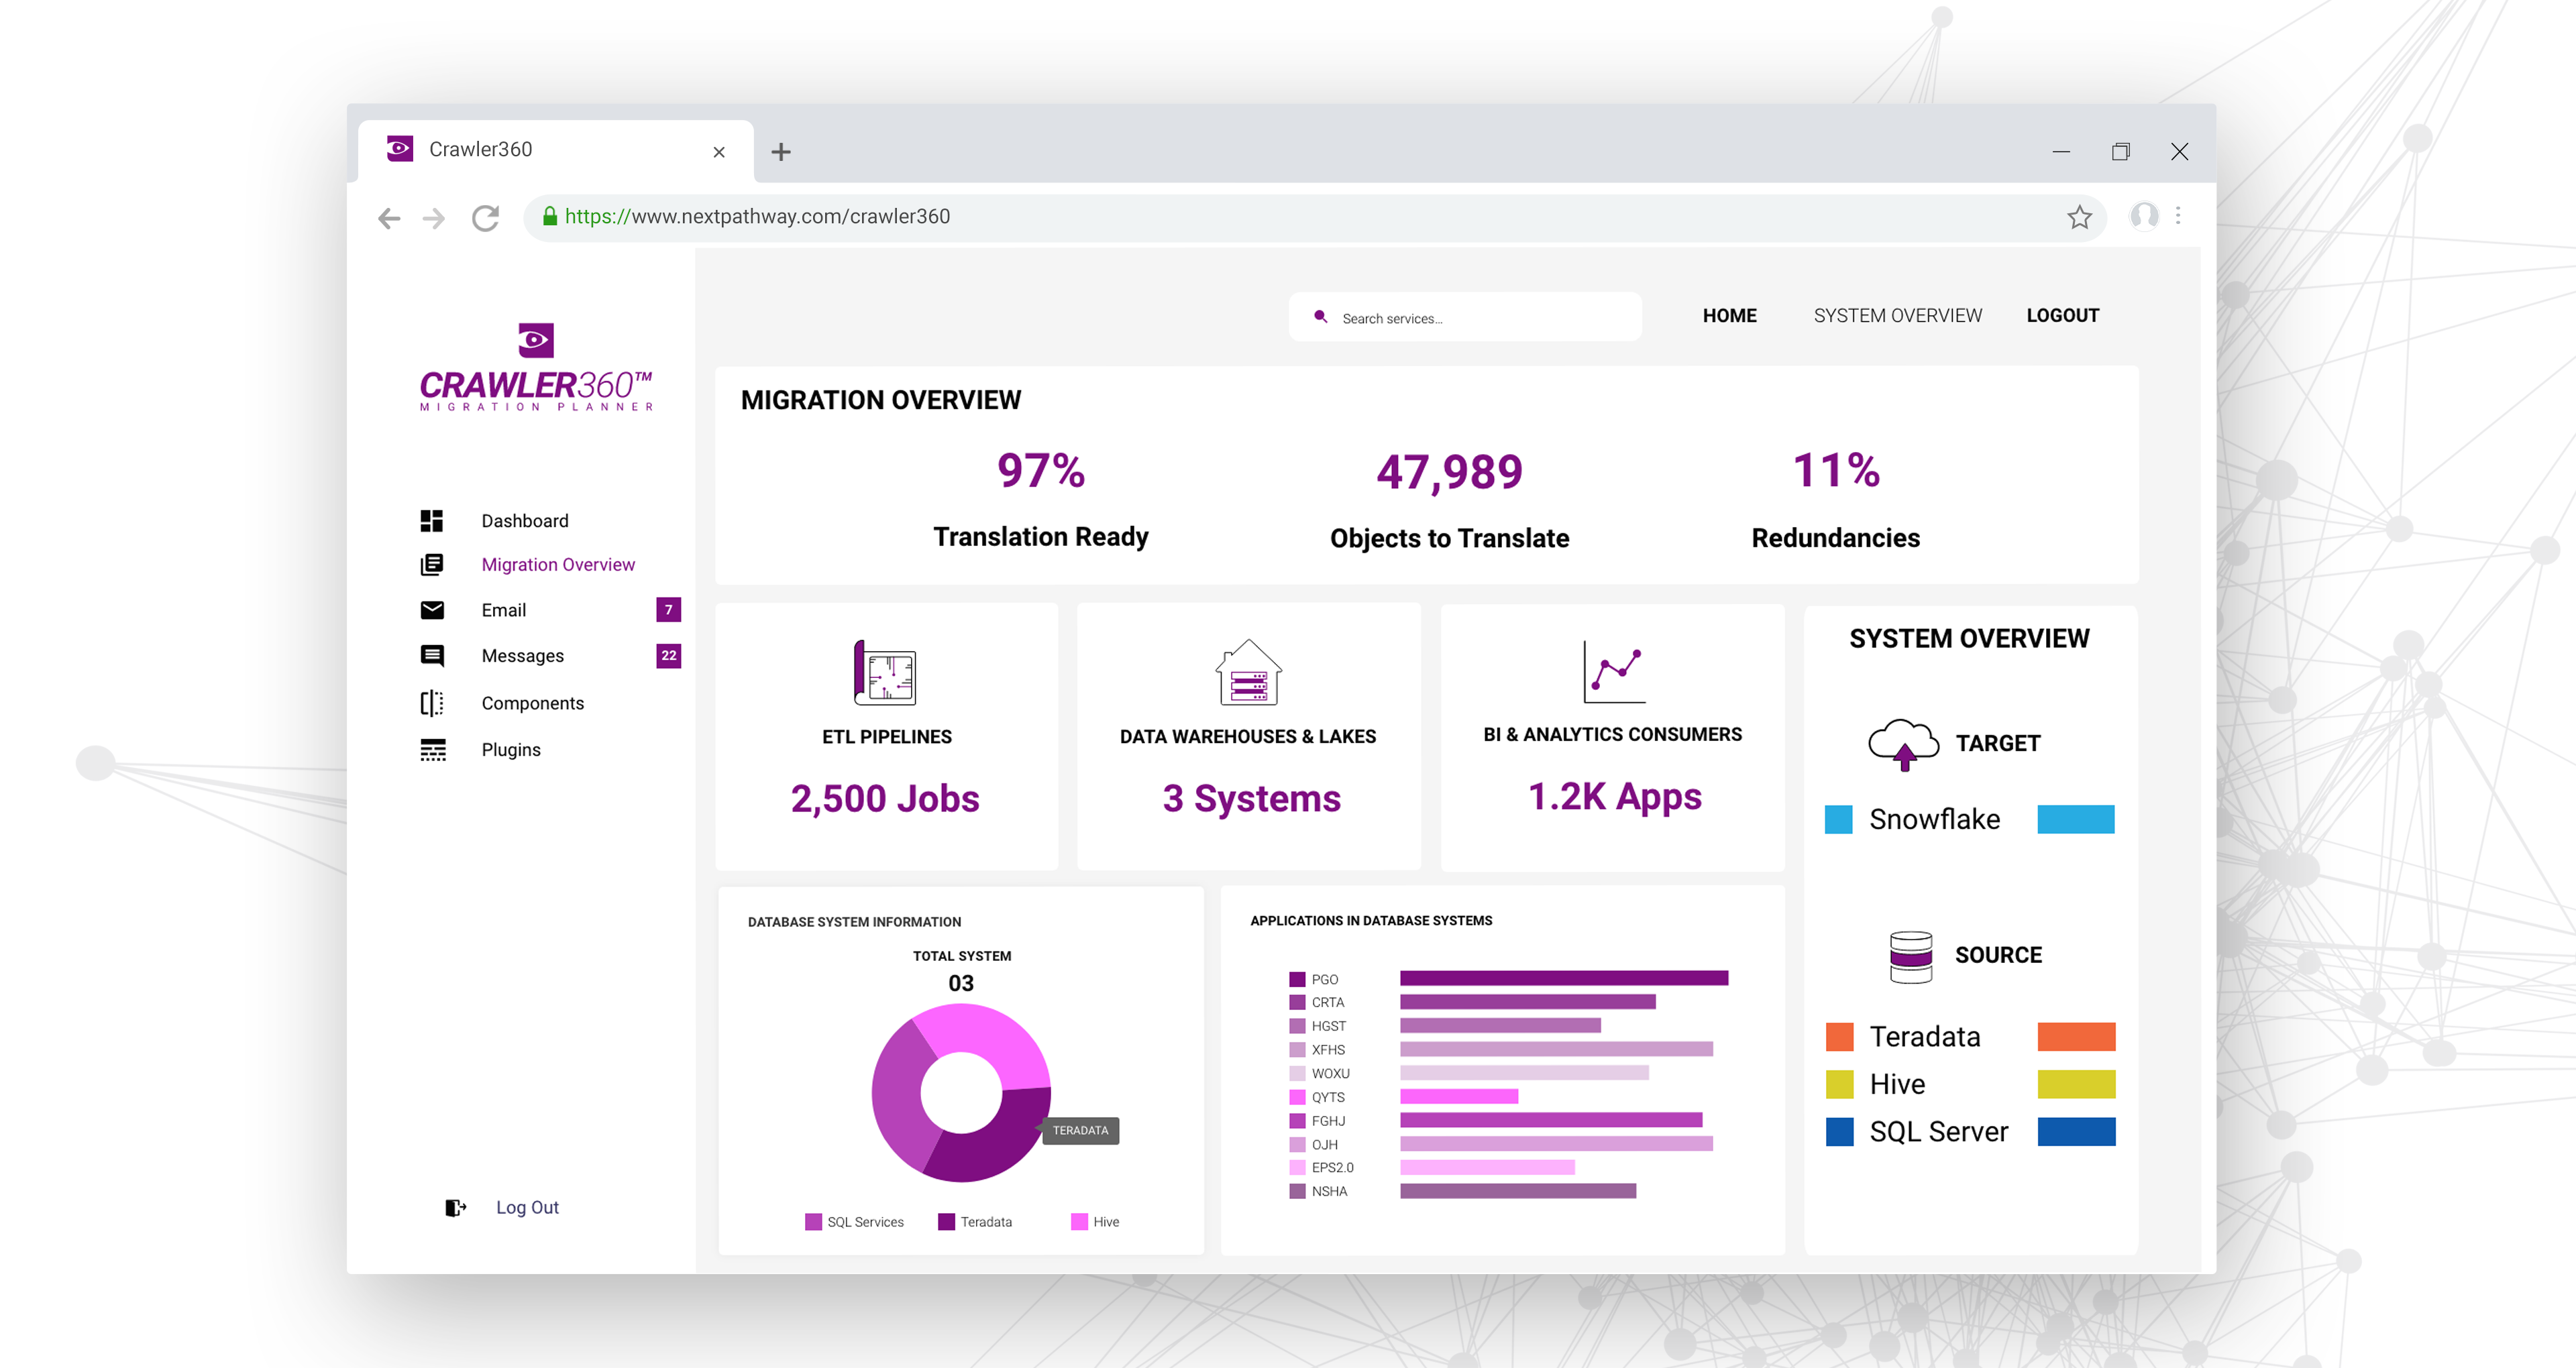Open Email in the sidebar
2576x1368 pixels.
[x=503, y=610]
